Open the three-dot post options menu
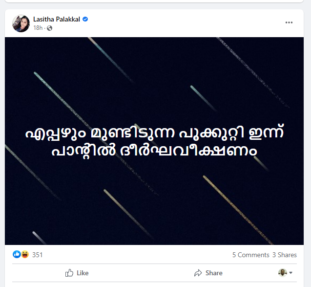Viewport: 311px width, 287px height. pos(289,22)
